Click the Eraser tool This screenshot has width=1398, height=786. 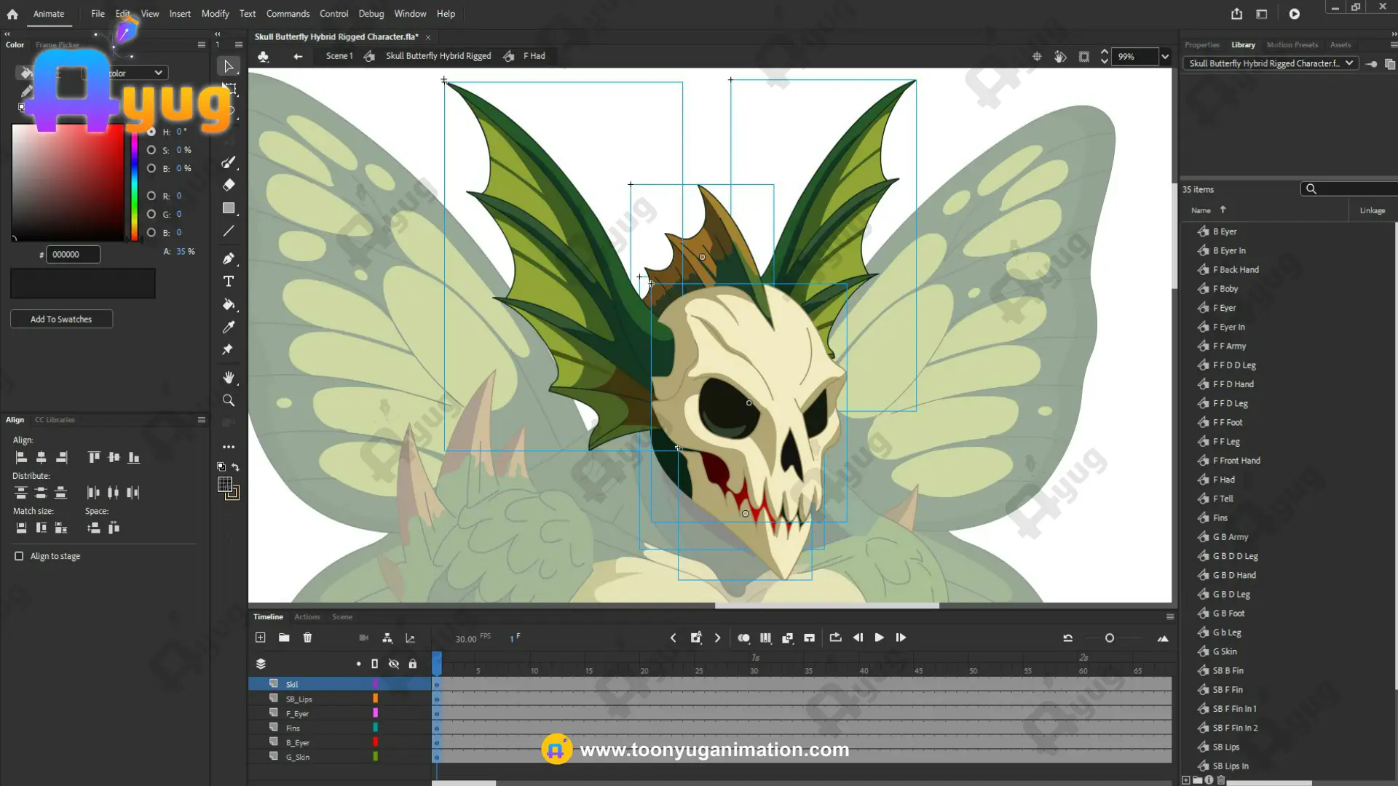coord(229,185)
